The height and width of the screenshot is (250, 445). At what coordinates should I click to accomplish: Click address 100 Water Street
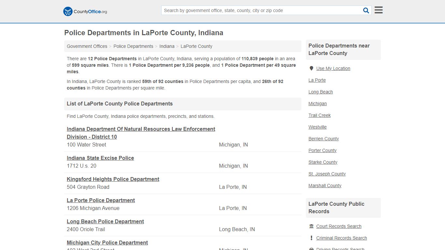point(86,145)
